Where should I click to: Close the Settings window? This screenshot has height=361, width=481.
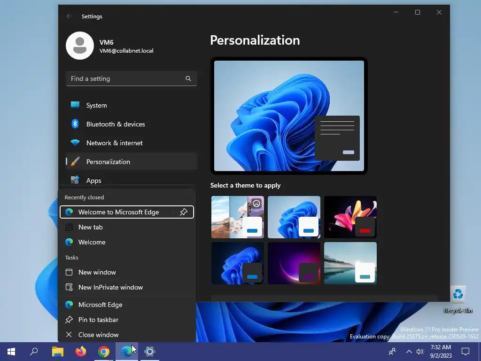(439, 12)
